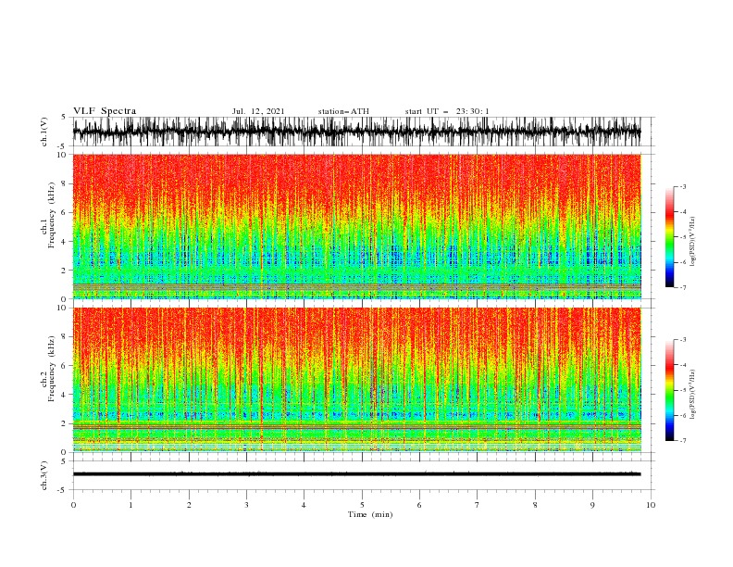Click the ch.2 color scale bar
Image resolution: width=733 pixels, height=567 pixels.
click(x=669, y=390)
